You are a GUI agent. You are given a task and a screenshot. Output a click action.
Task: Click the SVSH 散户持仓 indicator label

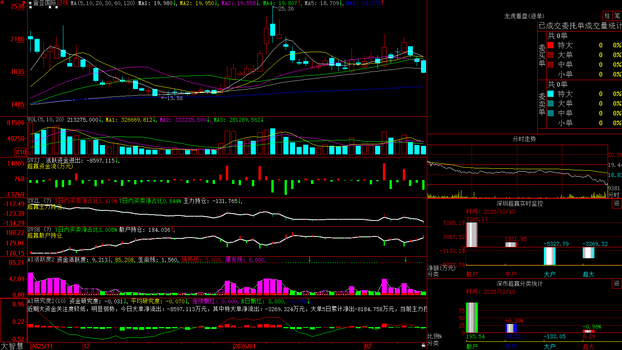click(34, 230)
